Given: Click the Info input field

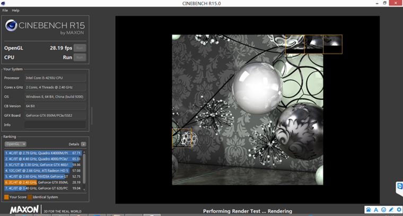Looking at the screenshot, I should tap(55, 125).
